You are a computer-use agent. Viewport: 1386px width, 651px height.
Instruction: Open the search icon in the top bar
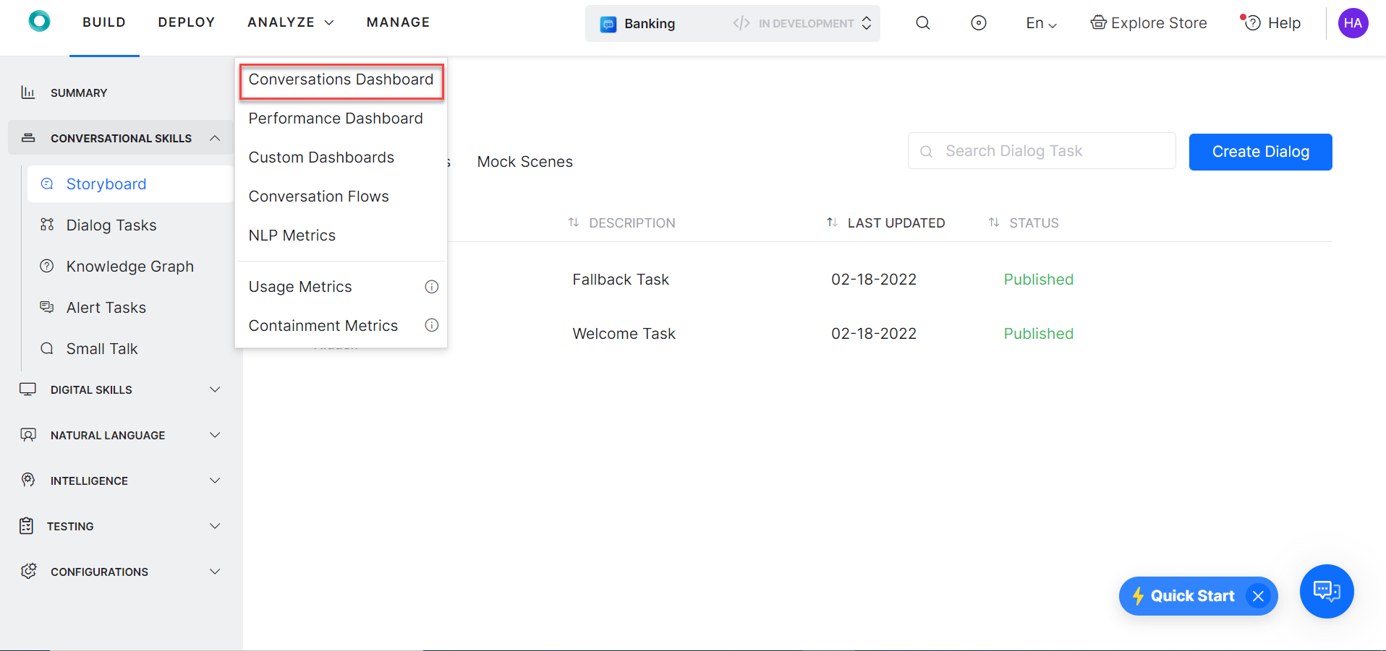(x=922, y=22)
